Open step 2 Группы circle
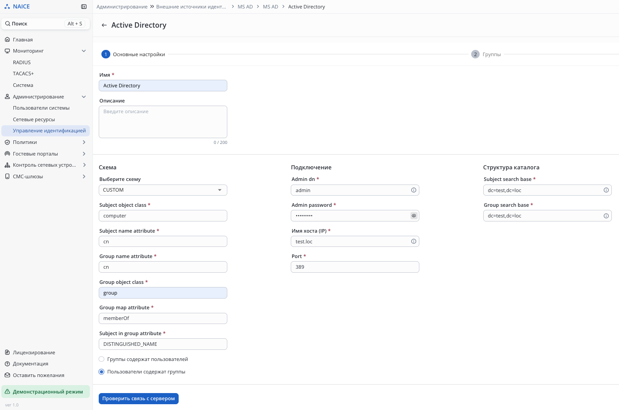Viewport: 619px width, 410px height. [x=475, y=54]
